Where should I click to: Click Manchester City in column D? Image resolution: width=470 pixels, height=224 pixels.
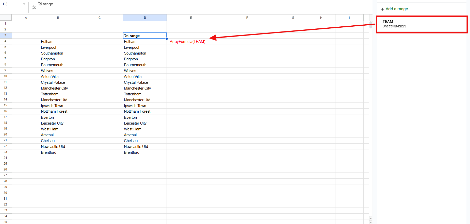[145, 88]
